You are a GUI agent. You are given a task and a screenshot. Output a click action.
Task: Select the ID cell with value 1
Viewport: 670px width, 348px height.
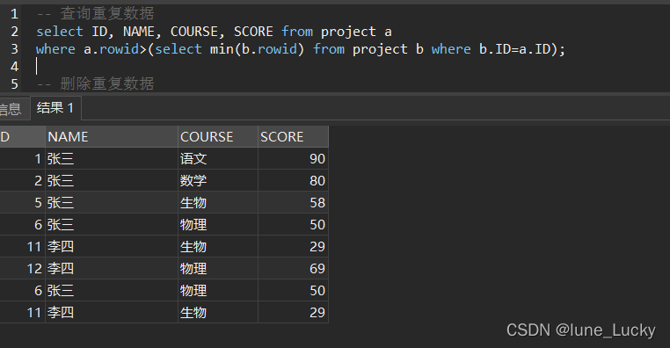tap(23, 159)
